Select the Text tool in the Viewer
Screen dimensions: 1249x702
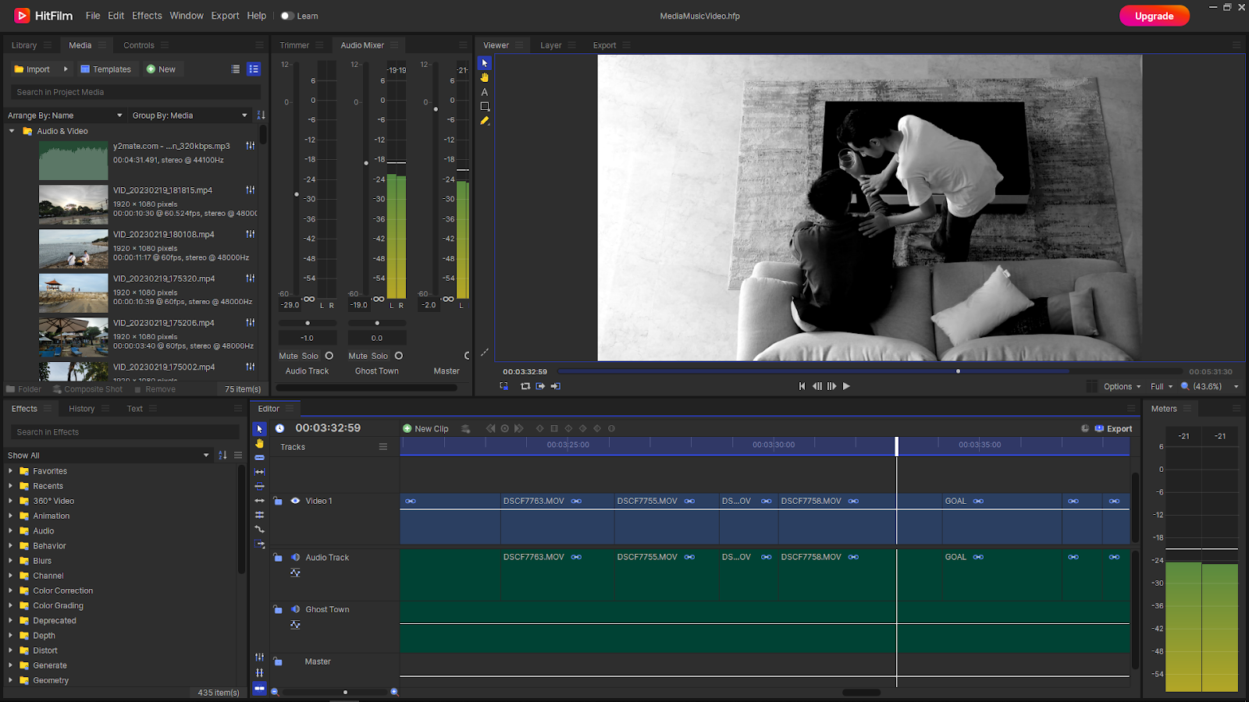pos(485,92)
